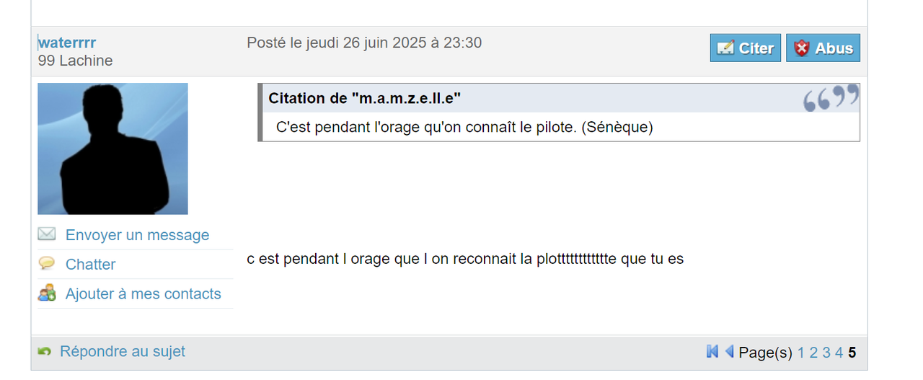This screenshot has width=923, height=380.
Task: Click the add-contact people icon
Action: click(x=47, y=293)
